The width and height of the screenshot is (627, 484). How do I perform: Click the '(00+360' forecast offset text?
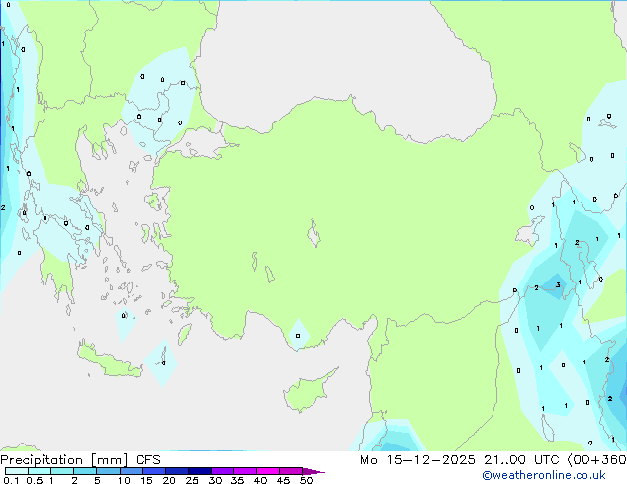pyautogui.click(x=596, y=460)
